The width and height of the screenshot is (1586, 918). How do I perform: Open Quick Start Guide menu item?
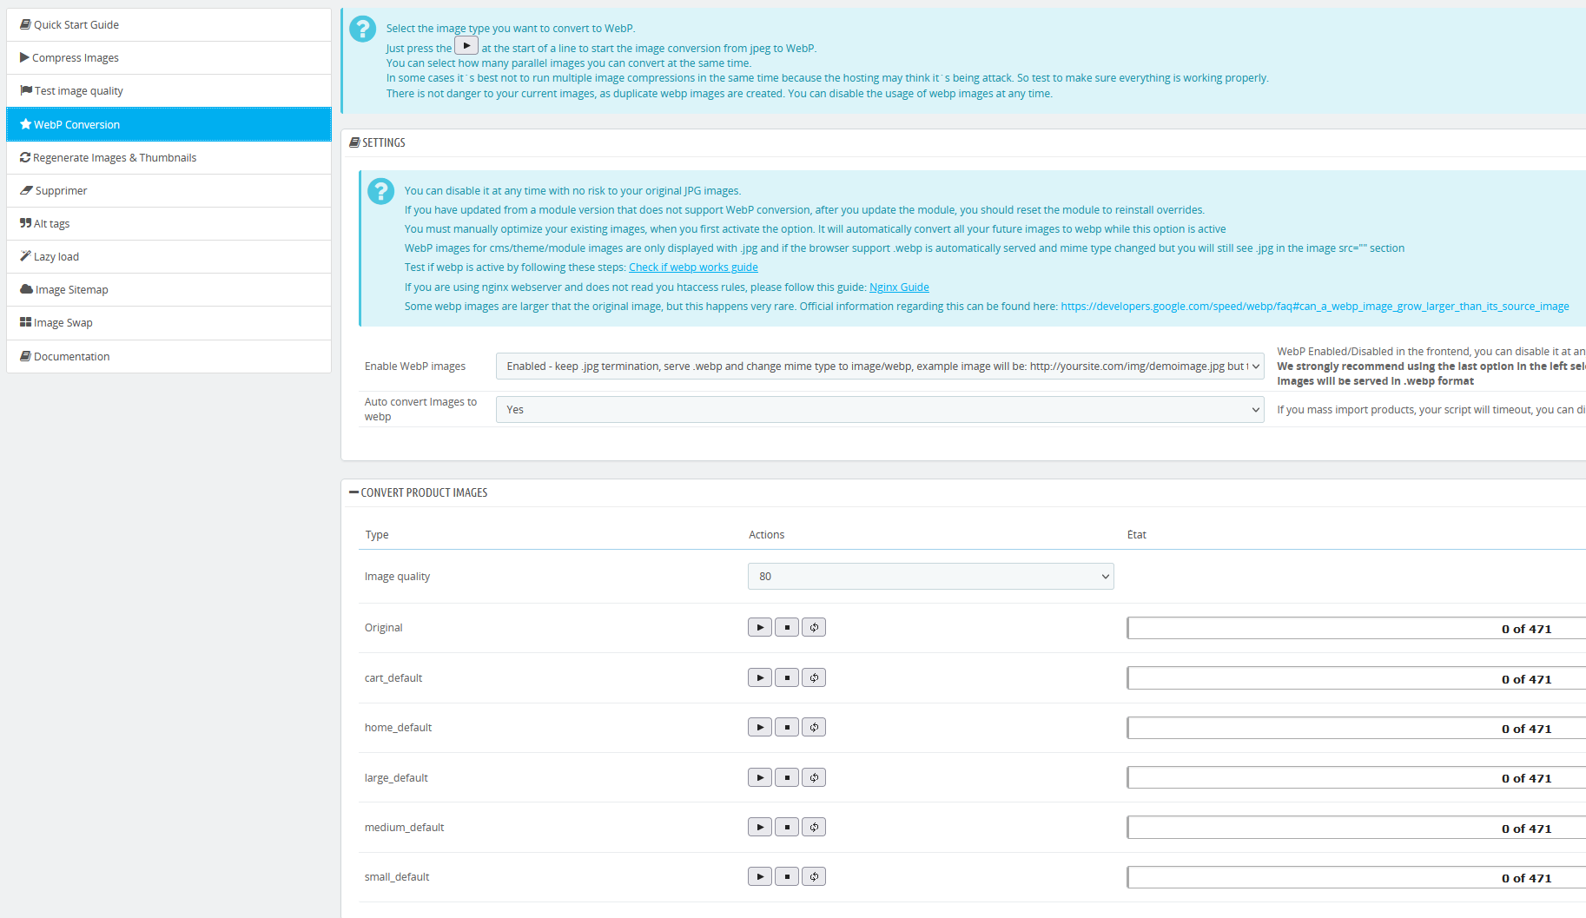point(169,25)
